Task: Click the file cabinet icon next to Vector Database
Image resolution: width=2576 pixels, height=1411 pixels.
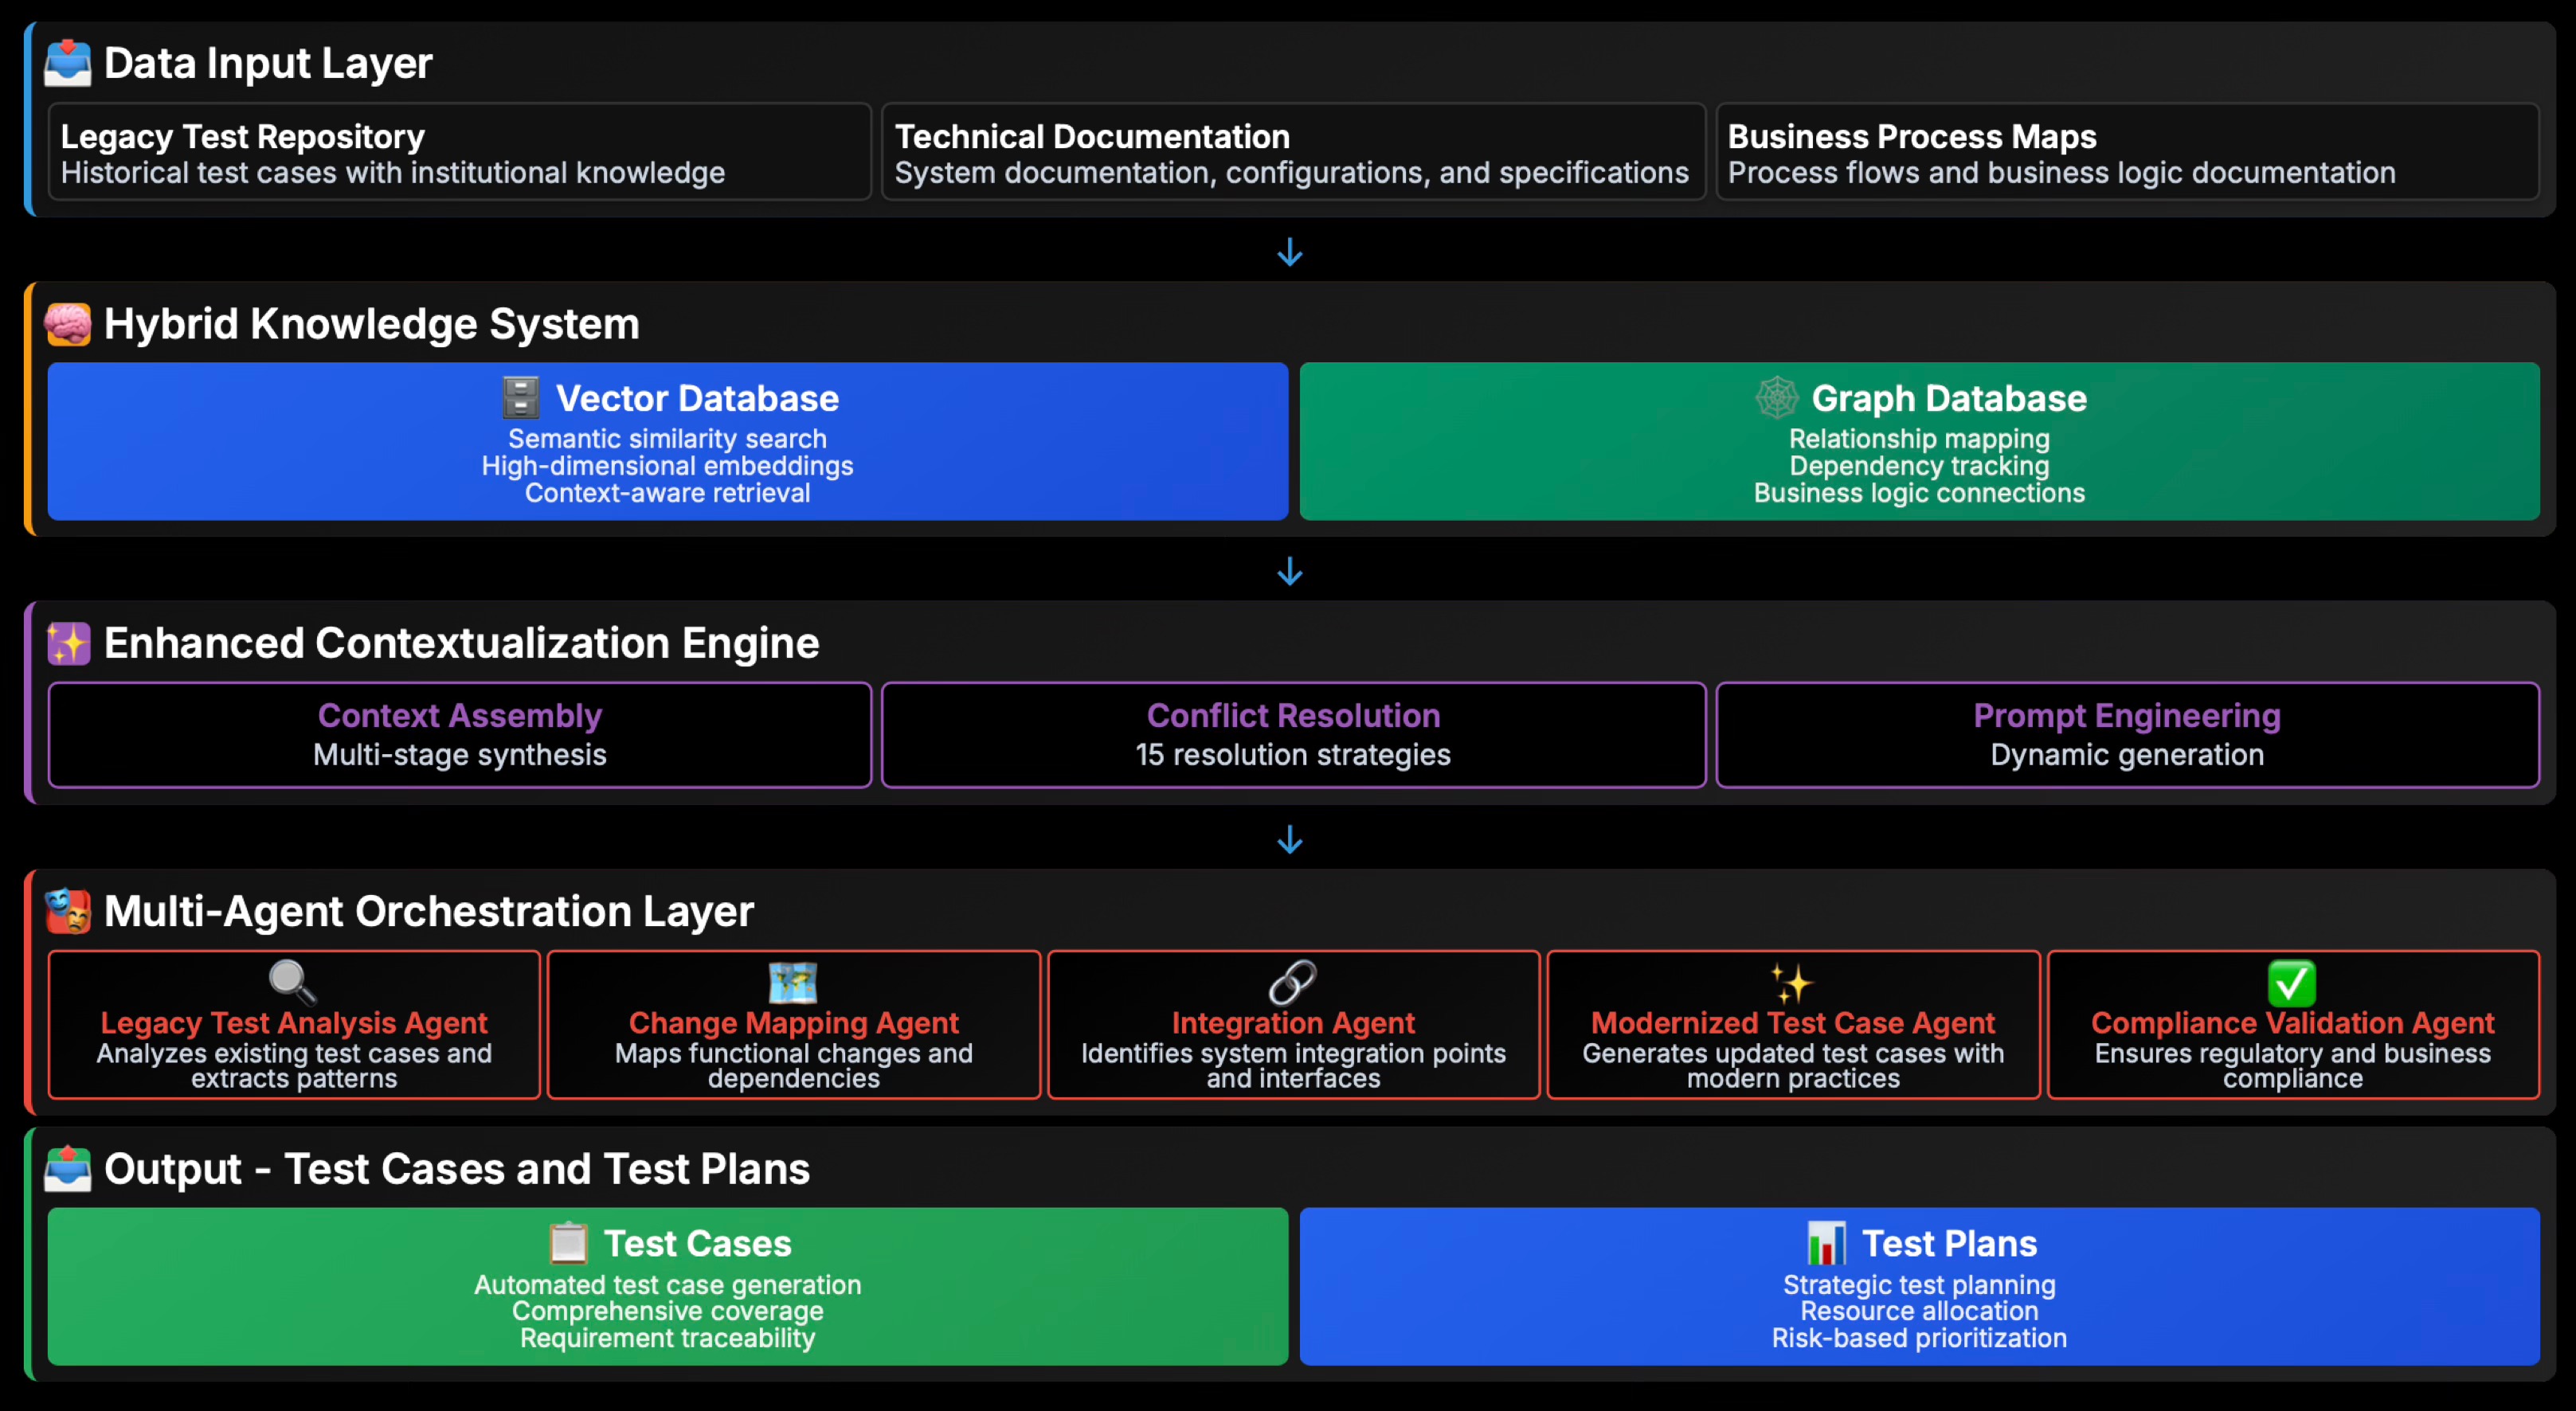Action: pyautogui.click(x=520, y=398)
